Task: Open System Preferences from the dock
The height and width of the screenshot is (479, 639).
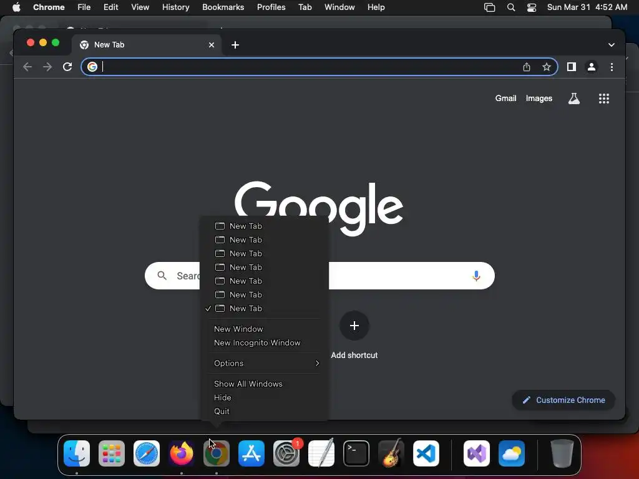Action: click(286, 453)
